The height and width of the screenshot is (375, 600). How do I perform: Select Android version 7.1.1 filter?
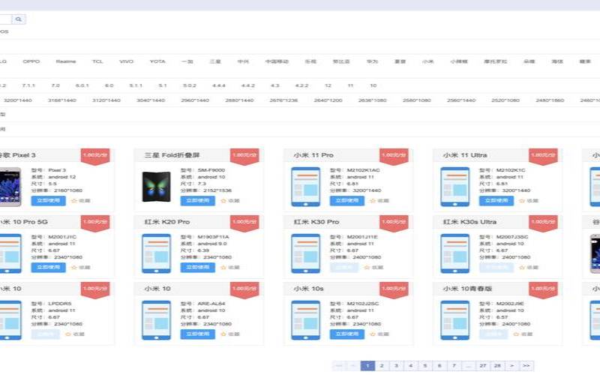click(28, 85)
